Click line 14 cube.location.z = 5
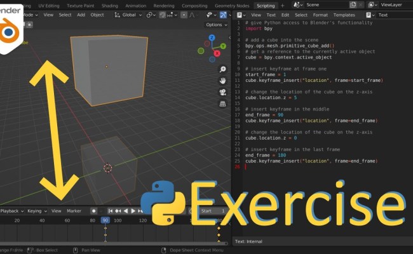The width and height of the screenshot is (413, 254). tap(271, 98)
